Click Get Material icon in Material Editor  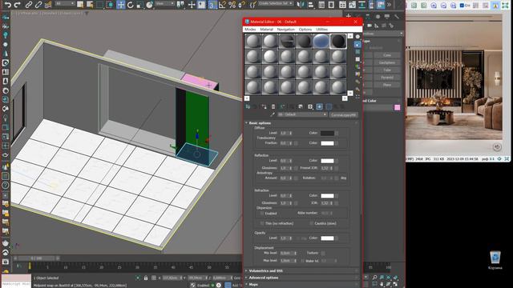coord(248,106)
